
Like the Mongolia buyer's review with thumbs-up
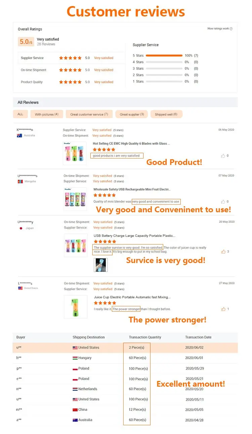[223, 202]
